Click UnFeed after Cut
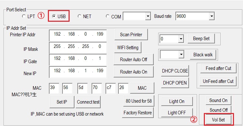 click(x=218, y=81)
